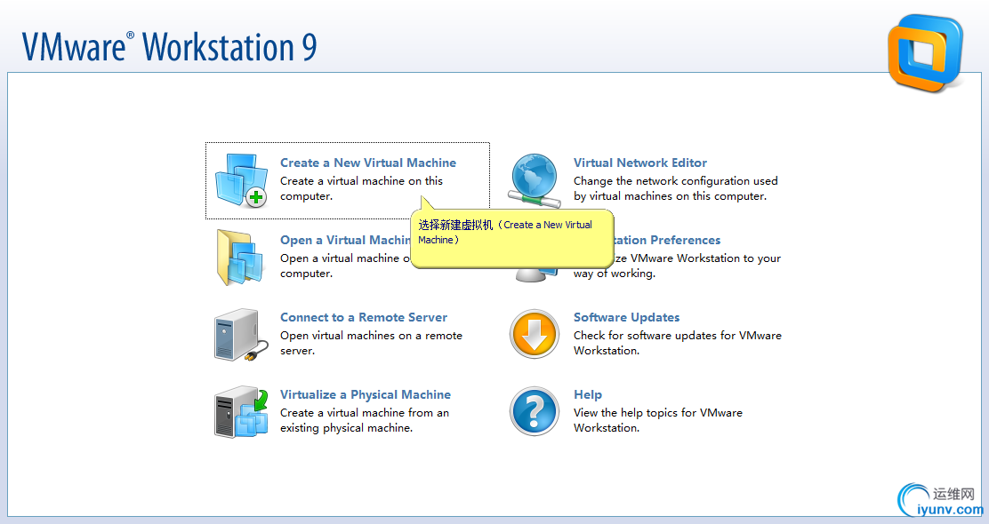Click the Software Updates download arrow icon
This screenshot has height=524, width=989.
tap(535, 335)
